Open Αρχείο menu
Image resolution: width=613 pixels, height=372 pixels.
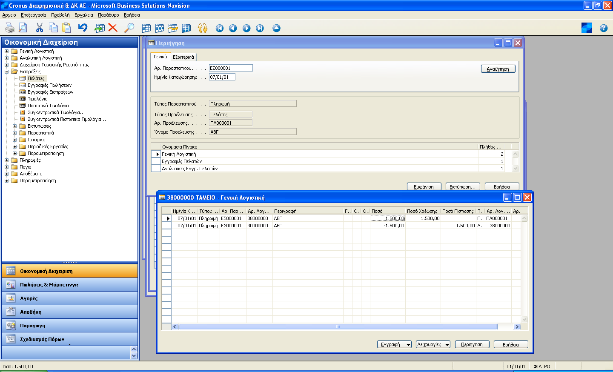[9, 15]
